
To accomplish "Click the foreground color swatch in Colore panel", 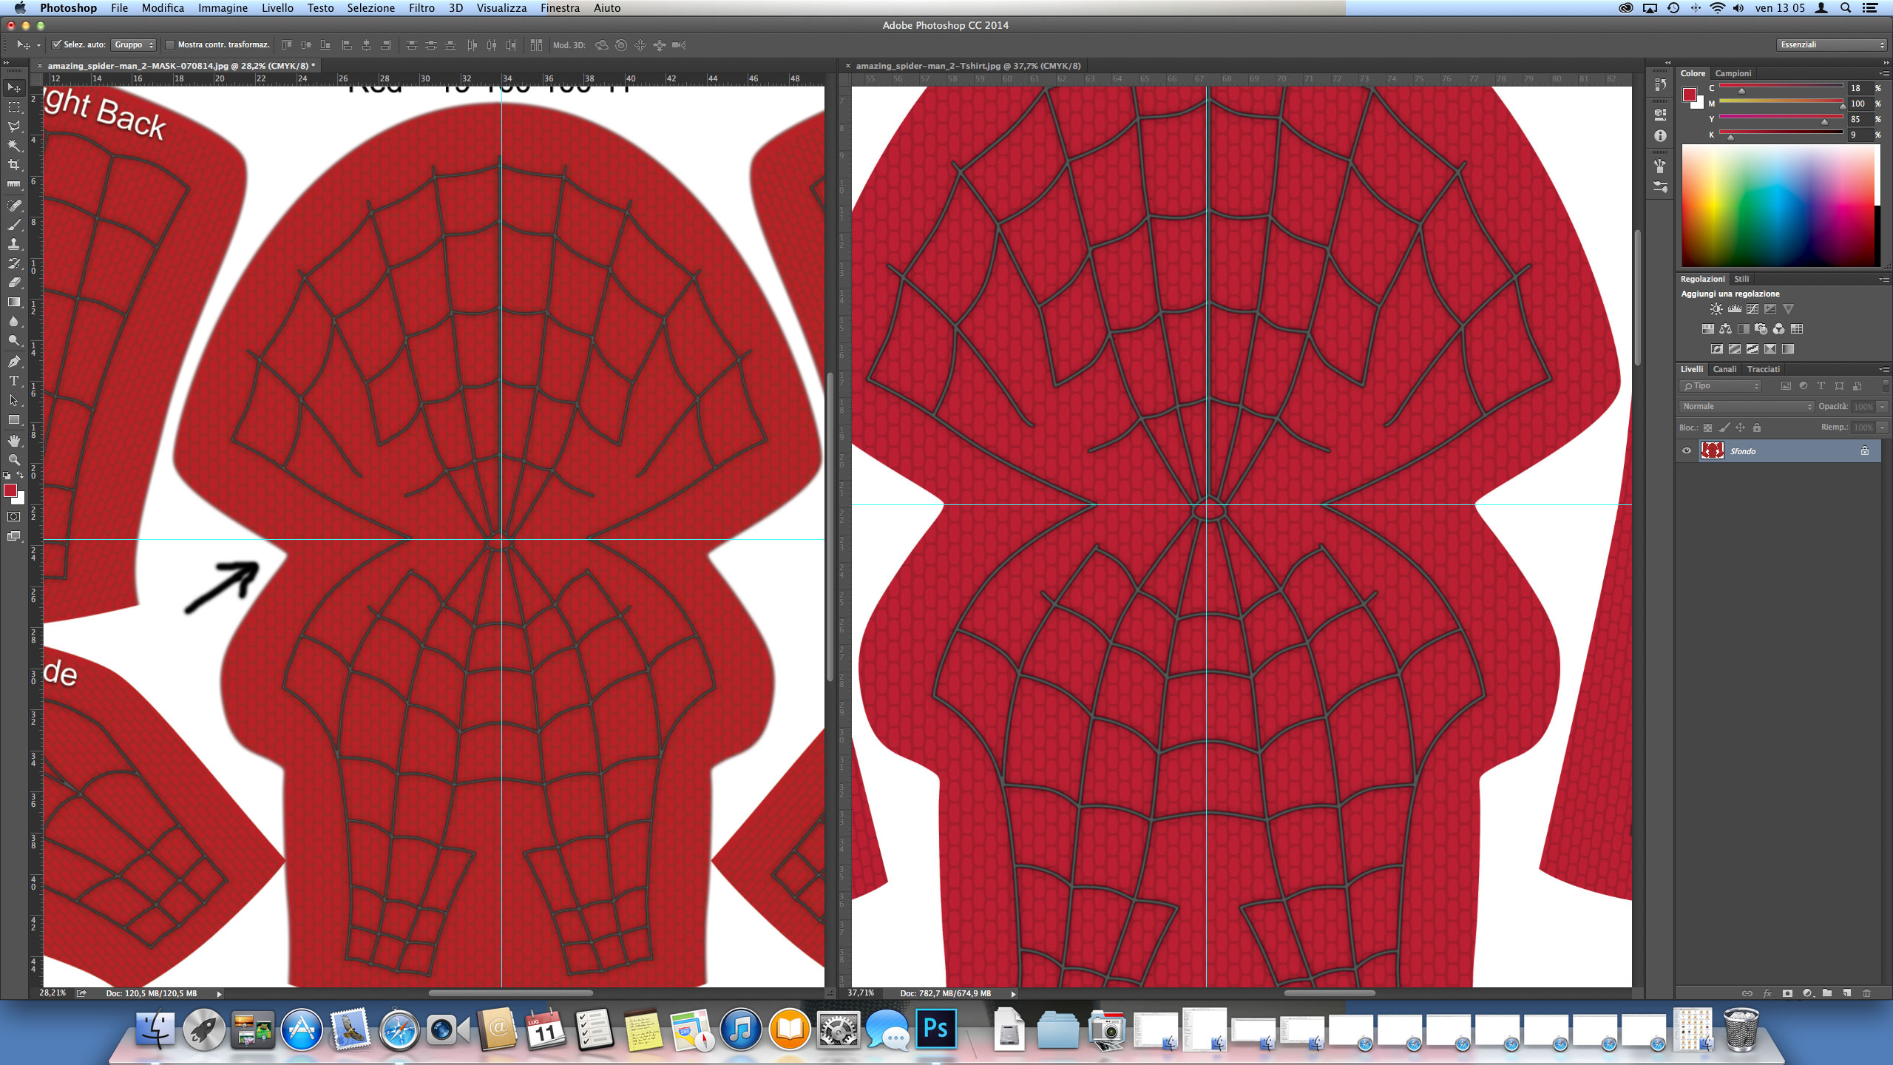I will [x=1690, y=95].
